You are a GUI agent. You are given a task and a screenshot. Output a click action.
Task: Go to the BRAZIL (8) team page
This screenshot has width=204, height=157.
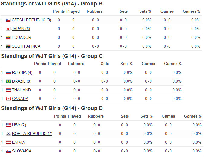(x=21, y=81)
